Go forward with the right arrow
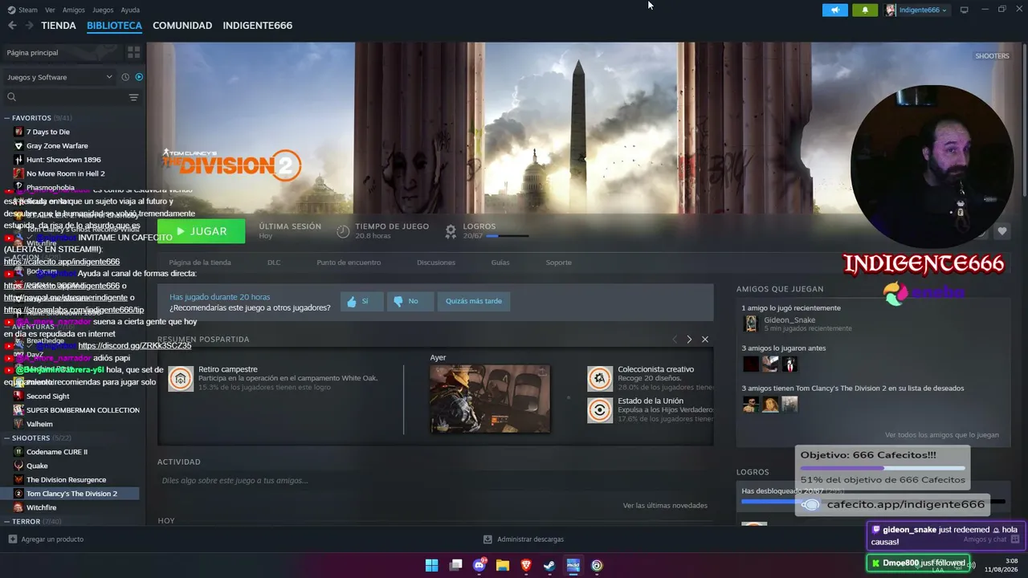 (29, 26)
